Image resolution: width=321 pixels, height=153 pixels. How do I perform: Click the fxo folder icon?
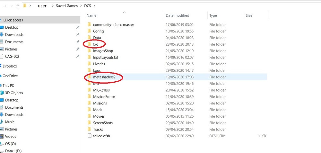[89, 44]
